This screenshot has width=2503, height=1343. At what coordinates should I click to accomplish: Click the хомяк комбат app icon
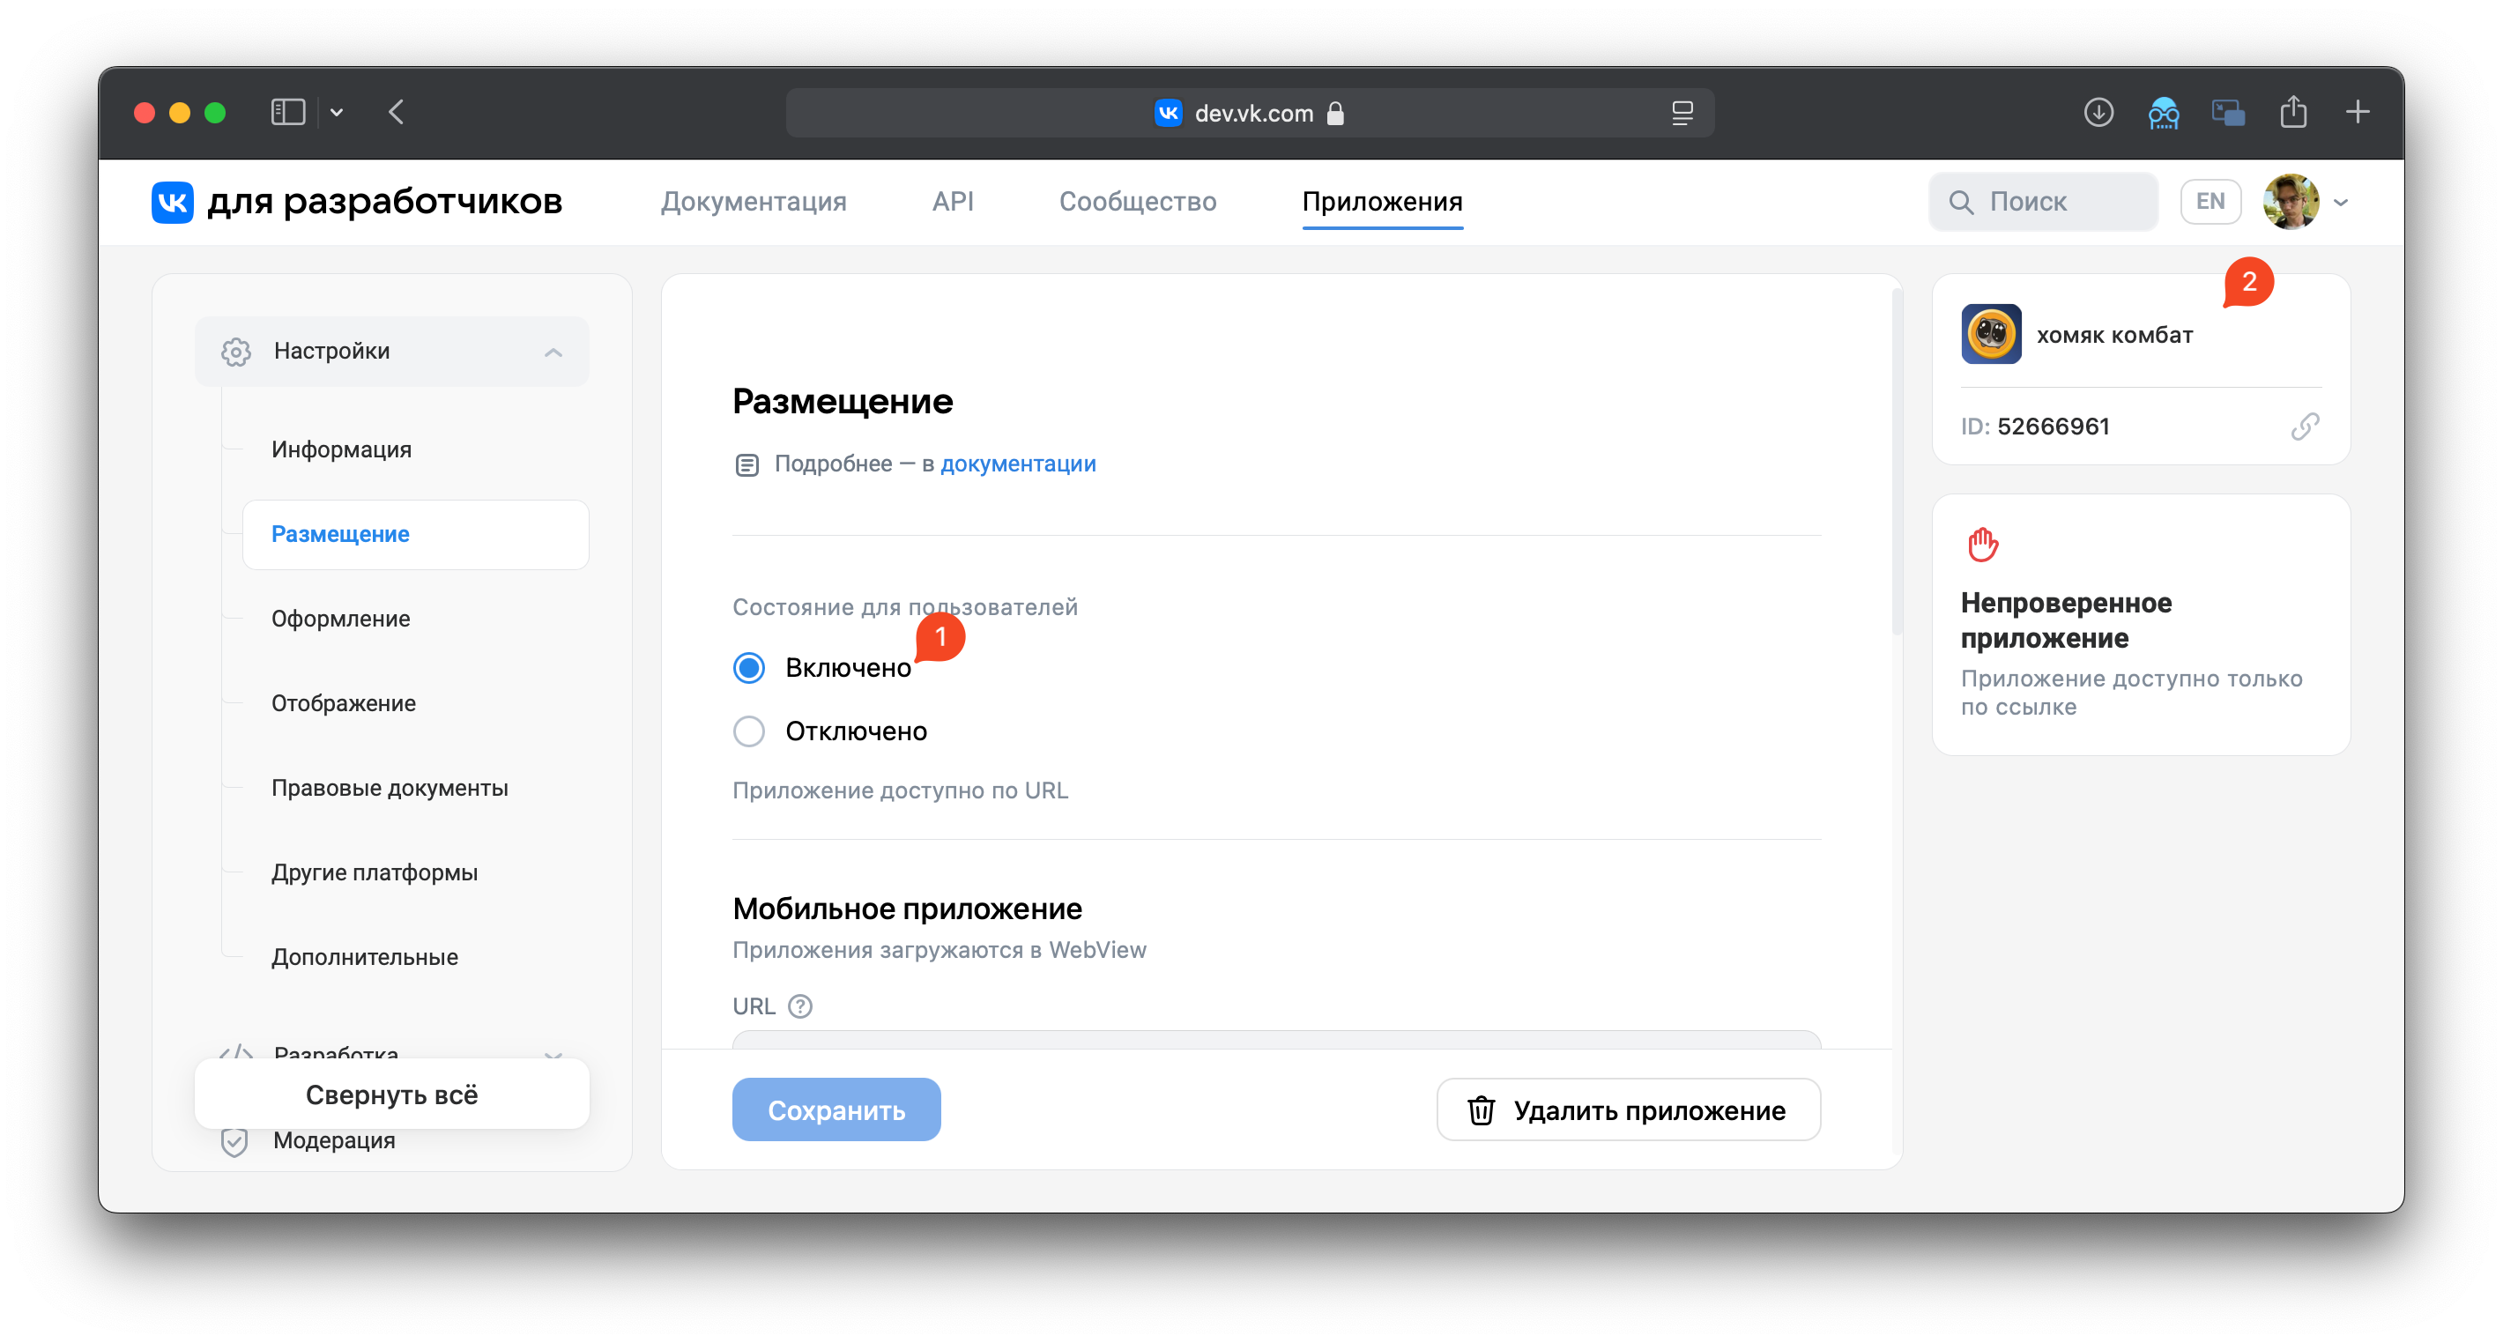tap(1991, 334)
